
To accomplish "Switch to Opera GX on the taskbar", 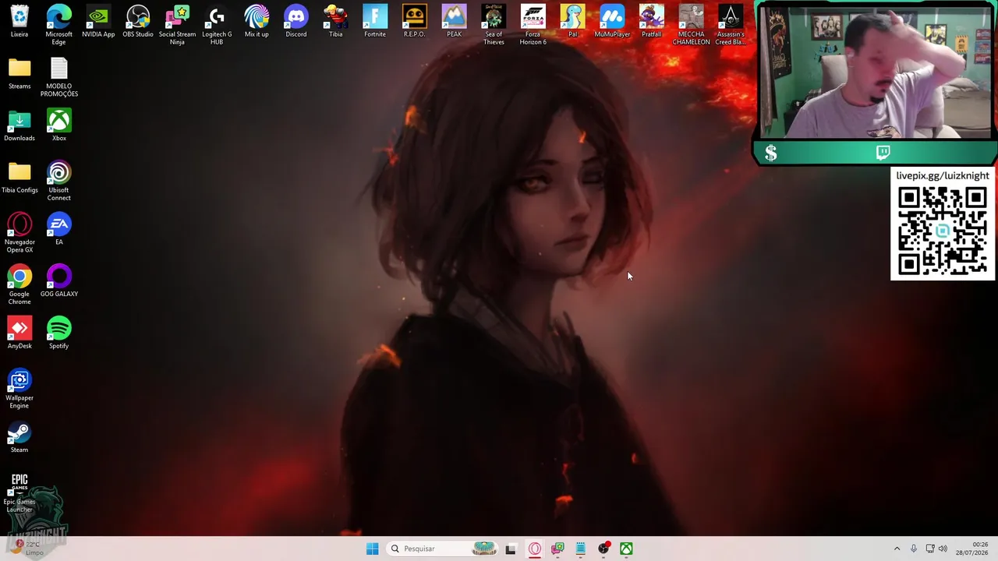I will pos(535,549).
